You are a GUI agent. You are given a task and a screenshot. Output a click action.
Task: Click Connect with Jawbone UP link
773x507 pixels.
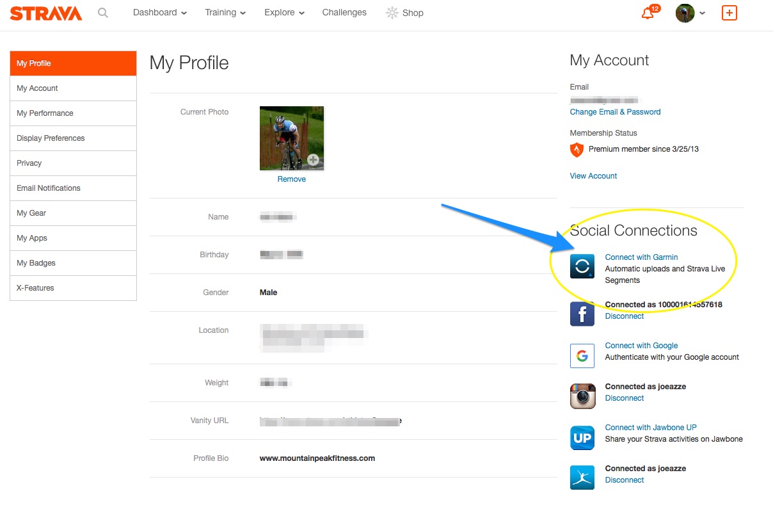[x=651, y=428]
